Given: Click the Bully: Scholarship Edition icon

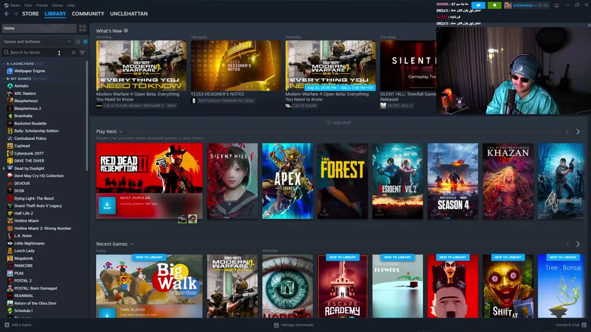Looking at the screenshot, I should coord(10,131).
